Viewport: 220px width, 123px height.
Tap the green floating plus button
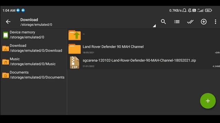pos(208,101)
